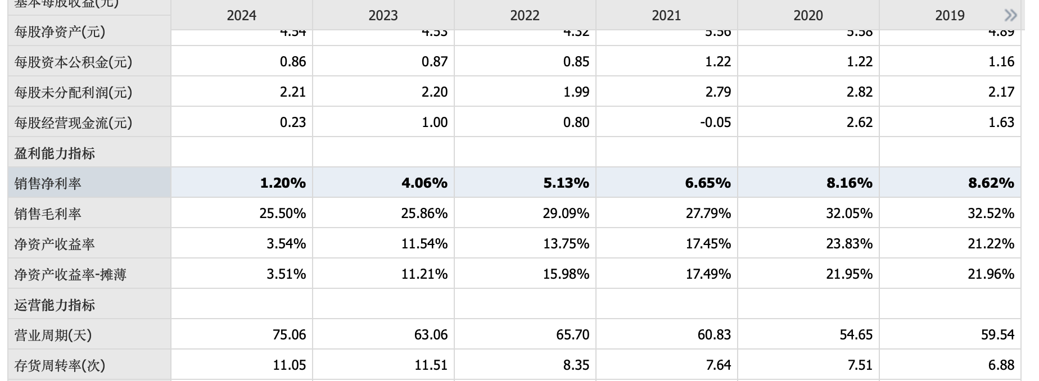The width and height of the screenshot is (1039, 381).
Task: Select the 2020 column header
Action: point(808,15)
